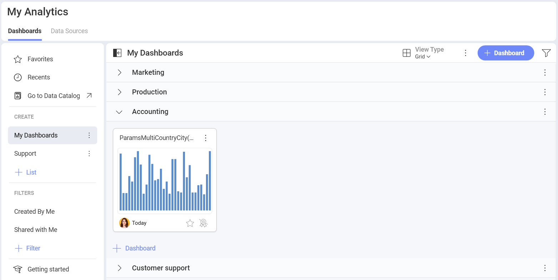The image size is (558, 280).
Task: Click the blue + Dashboard button
Action: 506,53
